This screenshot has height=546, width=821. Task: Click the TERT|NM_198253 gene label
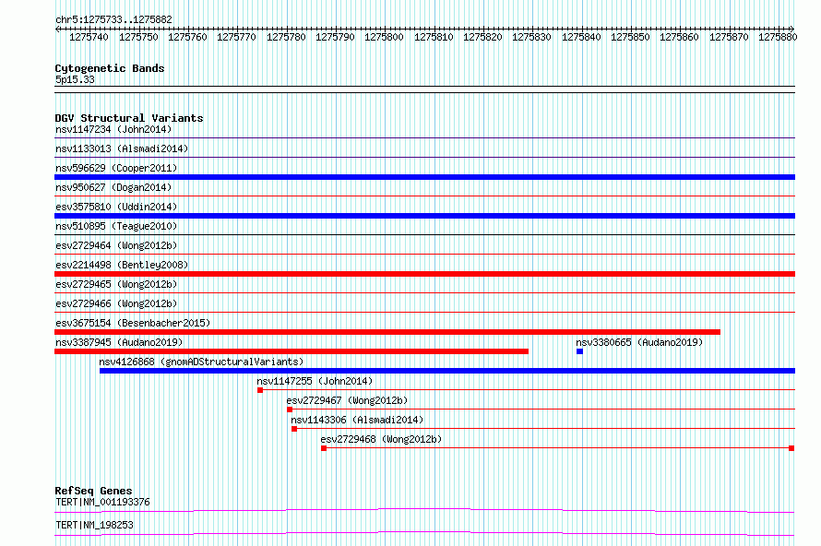tap(94, 525)
